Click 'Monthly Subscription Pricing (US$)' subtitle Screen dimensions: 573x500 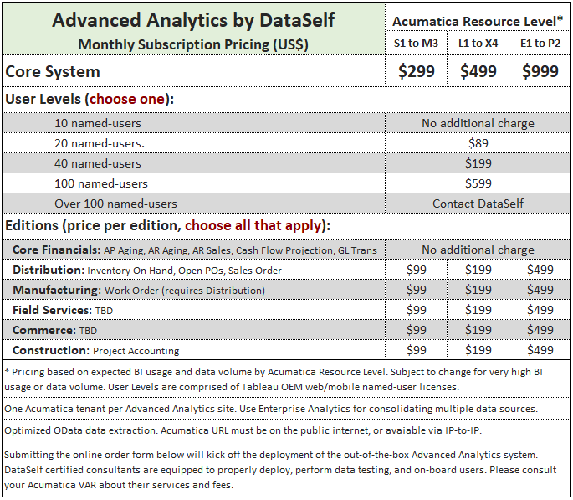click(193, 44)
